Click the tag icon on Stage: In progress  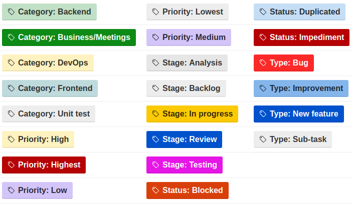point(156,114)
